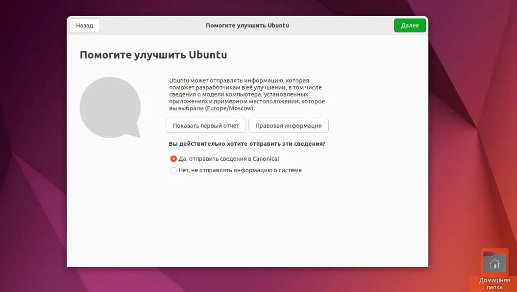Select Нет, не отправлять информацию о системе

point(236,170)
